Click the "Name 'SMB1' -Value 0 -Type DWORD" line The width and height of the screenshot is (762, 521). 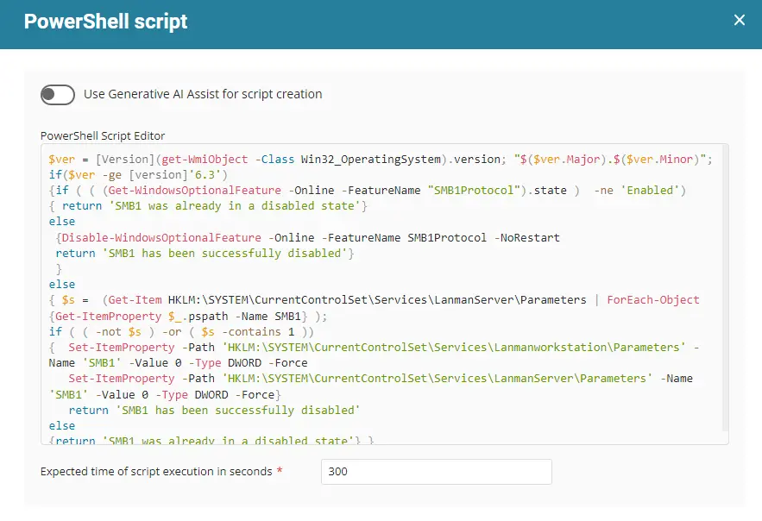pyautogui.click(x=178, y=363)
